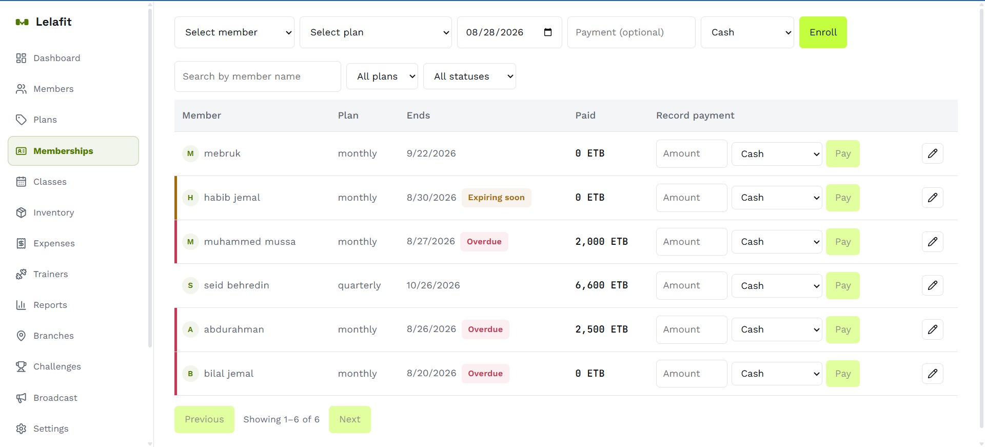985x447 pixels.
Task: Focus the Payment (optional) input field
Action: point(631,32)
